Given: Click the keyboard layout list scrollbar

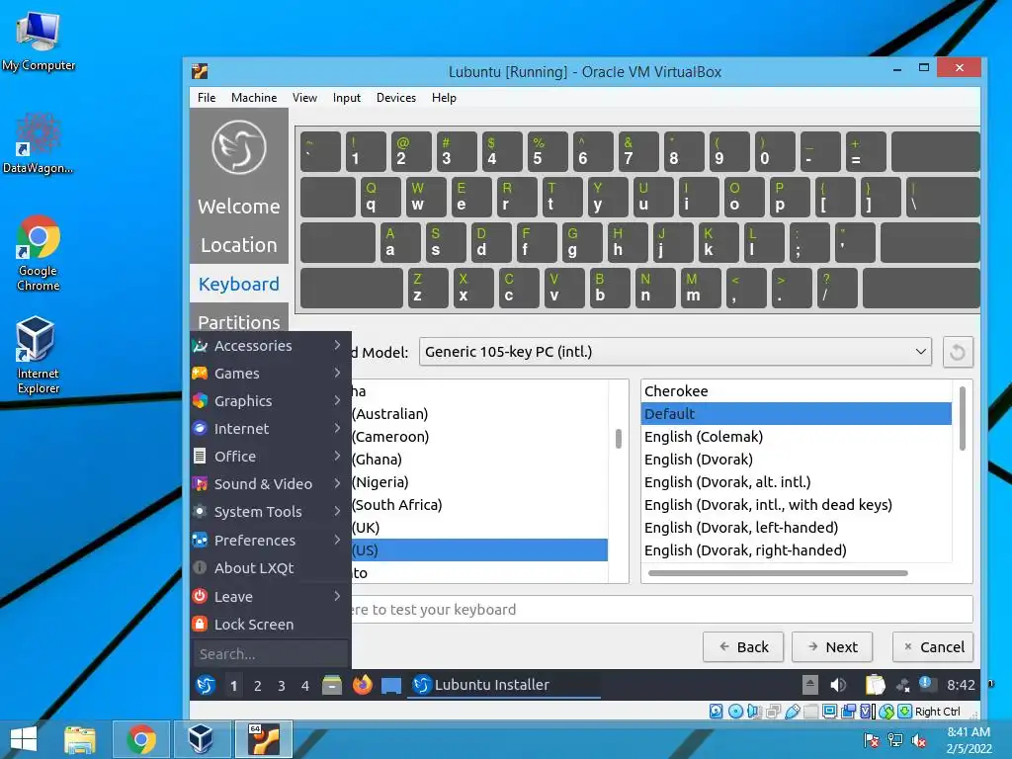Looking at the screenshot, I should [x=619, y=439].
